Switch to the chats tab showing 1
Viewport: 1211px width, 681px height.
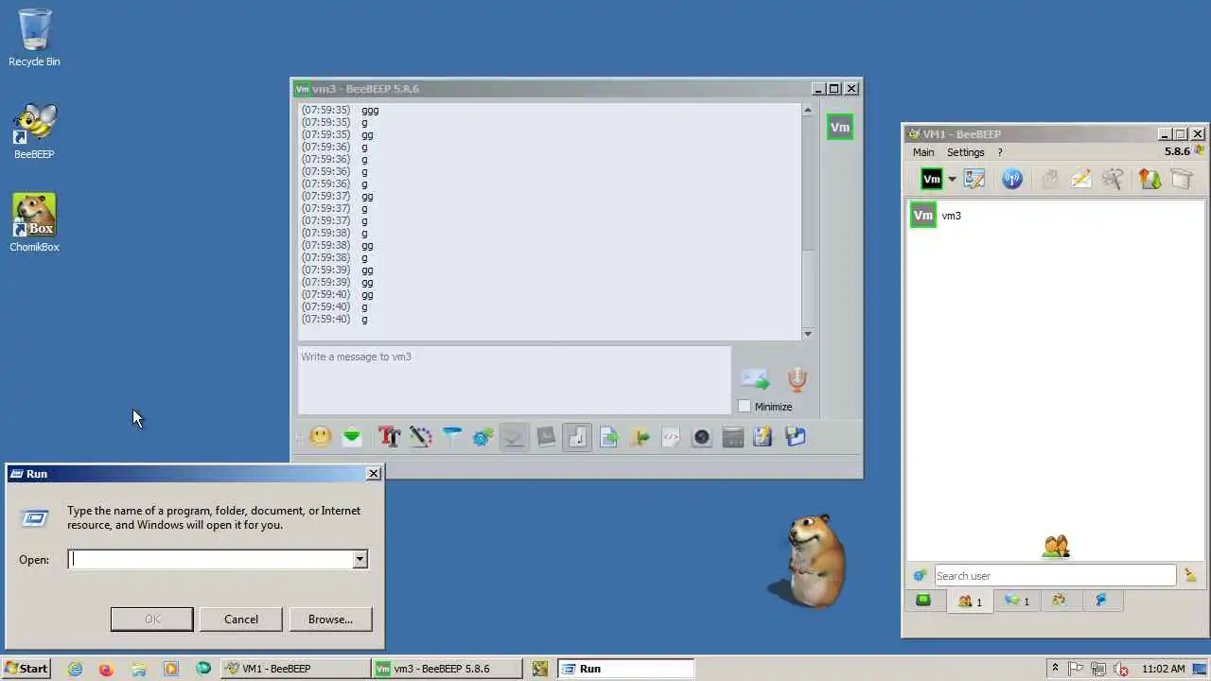click(x=1017, y=601)
